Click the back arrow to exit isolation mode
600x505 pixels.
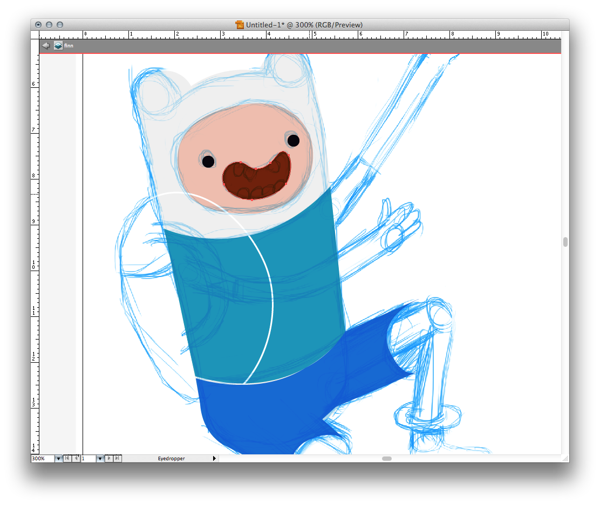[x=46, y=46]
